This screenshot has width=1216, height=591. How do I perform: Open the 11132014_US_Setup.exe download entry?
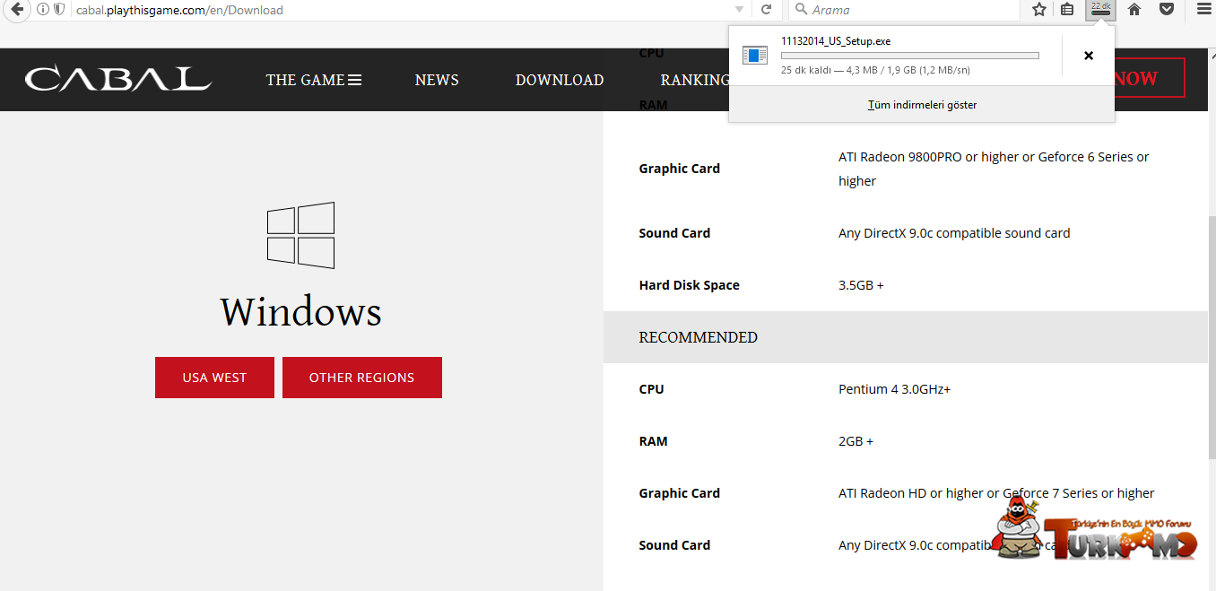(x=895, y=56)
